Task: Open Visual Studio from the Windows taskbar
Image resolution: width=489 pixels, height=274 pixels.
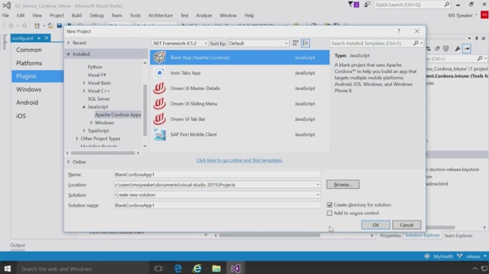Action: pos(235,269)
